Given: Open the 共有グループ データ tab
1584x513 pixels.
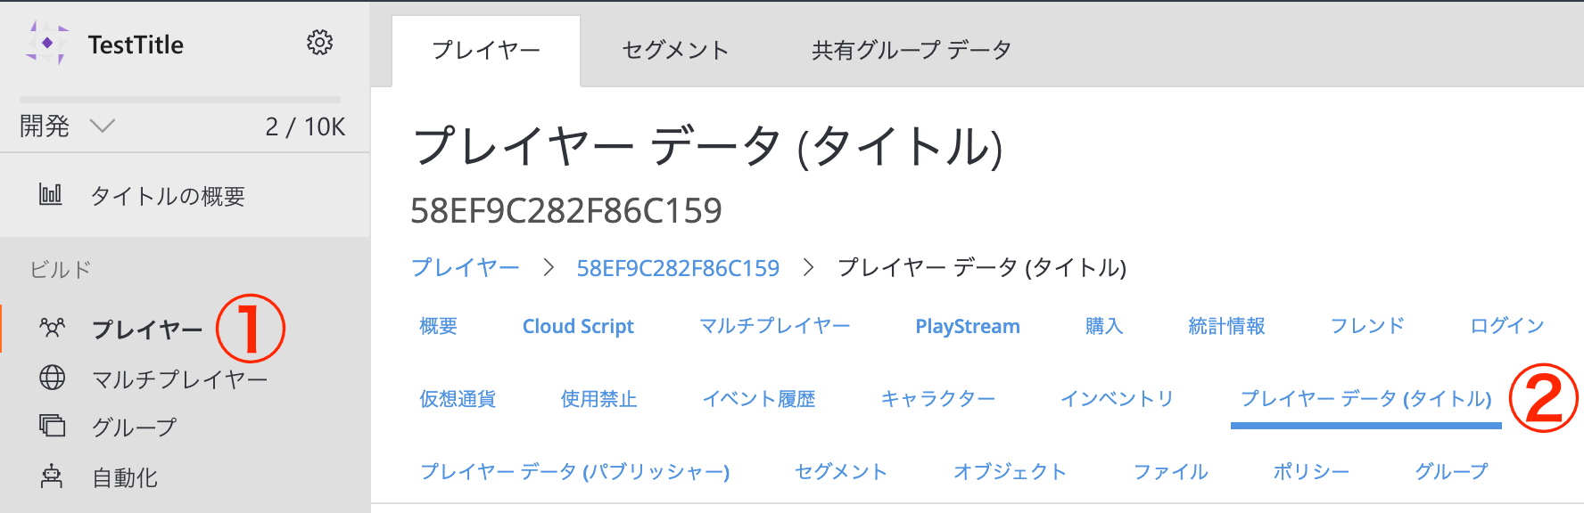Looking at the screenshot, I should [911, 51].
